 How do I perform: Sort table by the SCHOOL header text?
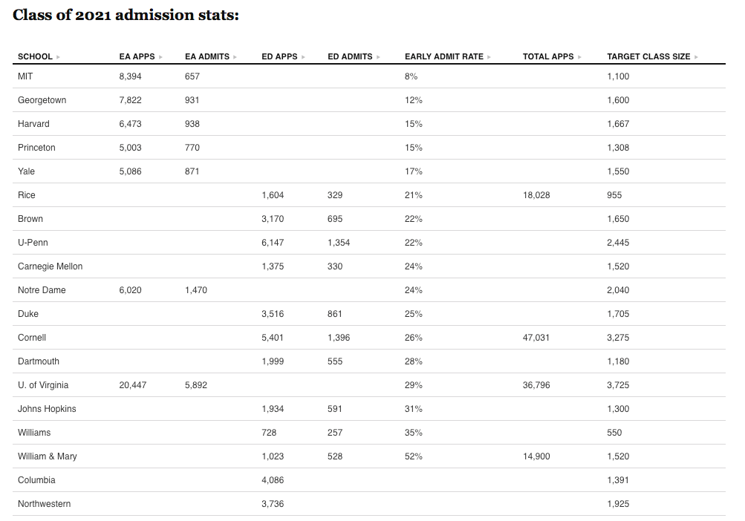click(x=35, y=56)
